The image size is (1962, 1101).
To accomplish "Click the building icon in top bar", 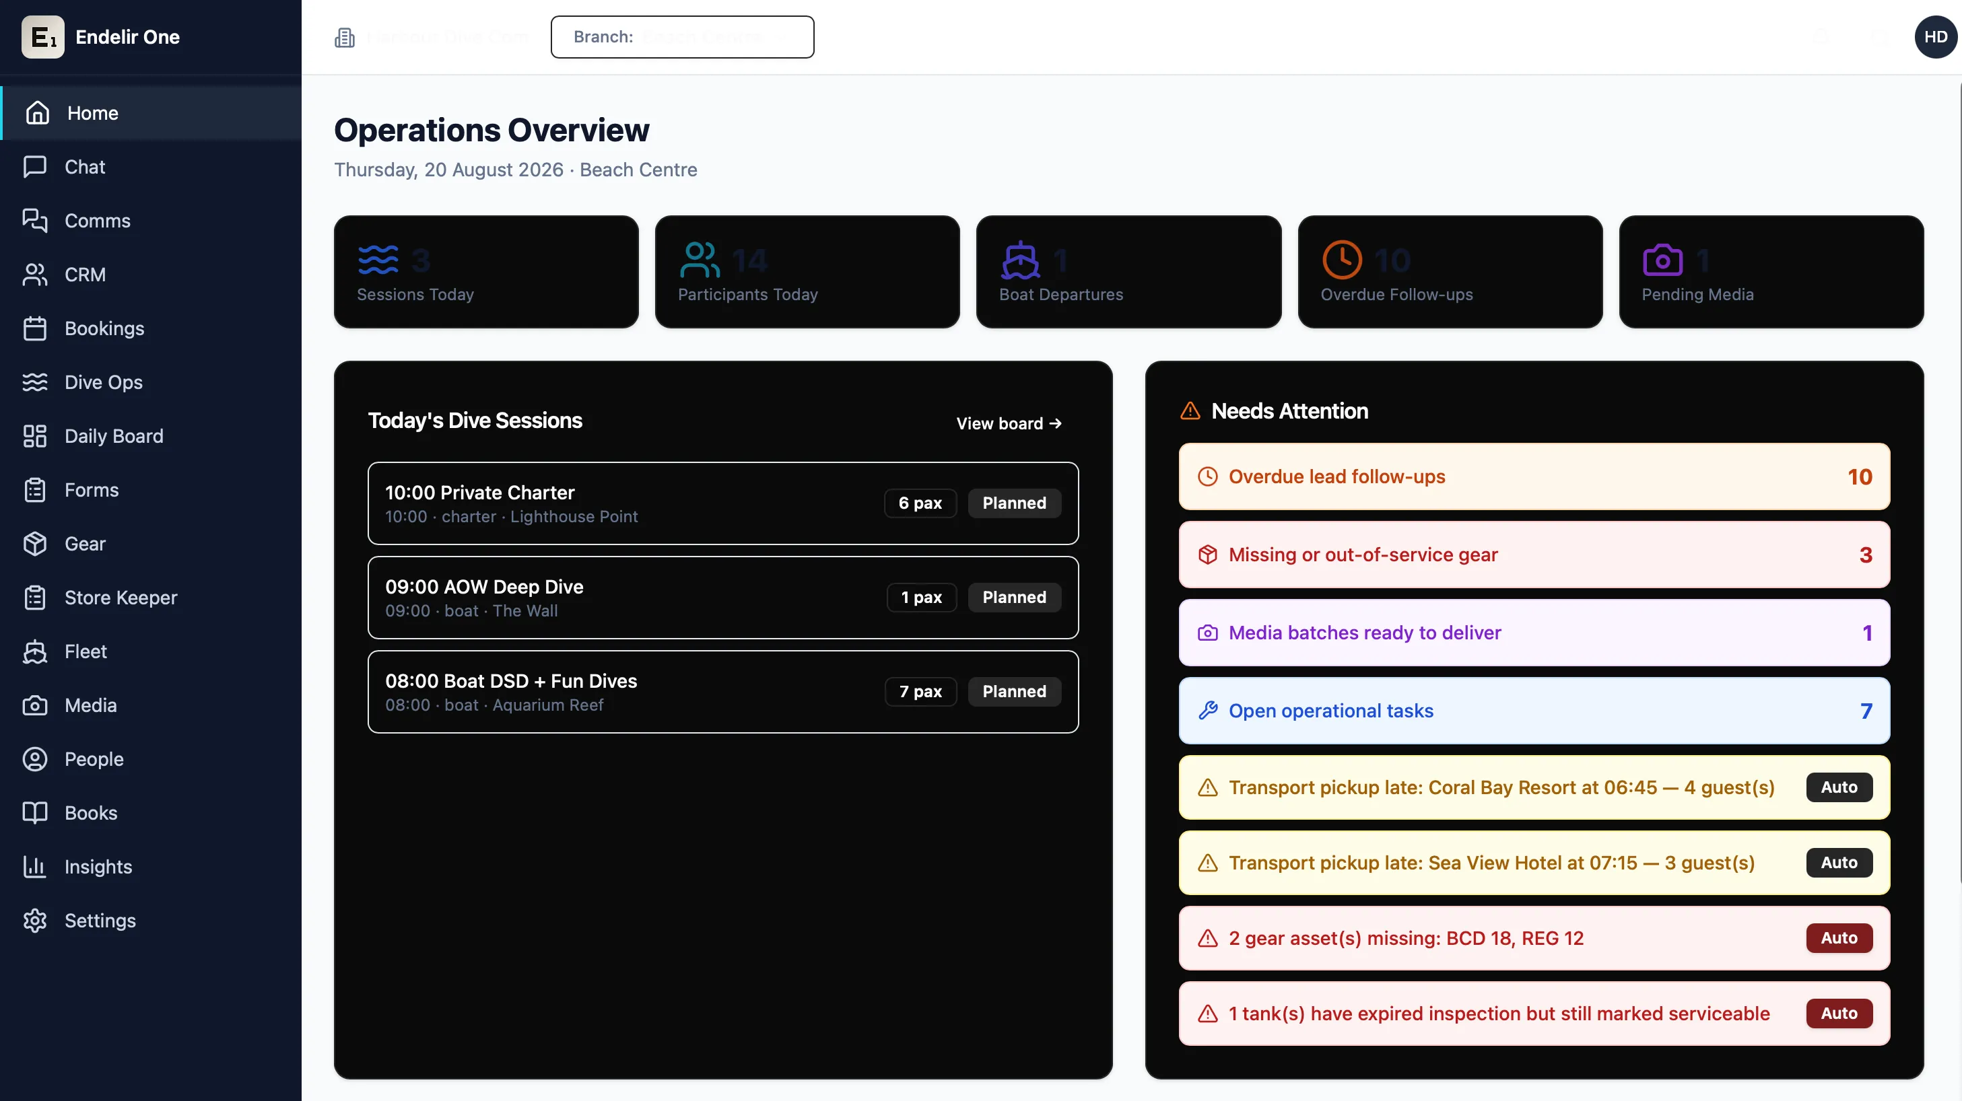I will point(345,37).
